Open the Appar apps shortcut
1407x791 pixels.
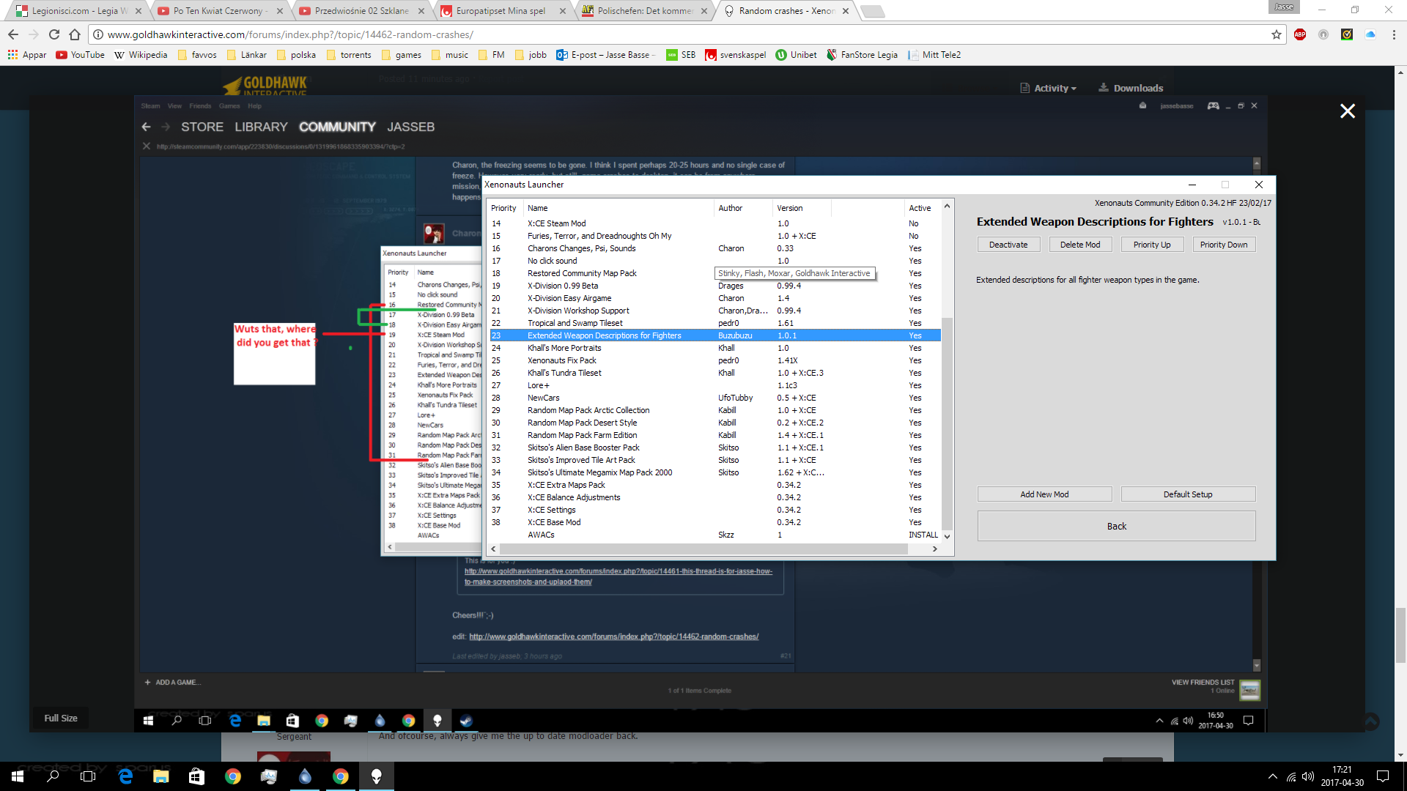(x=27, y=55)
